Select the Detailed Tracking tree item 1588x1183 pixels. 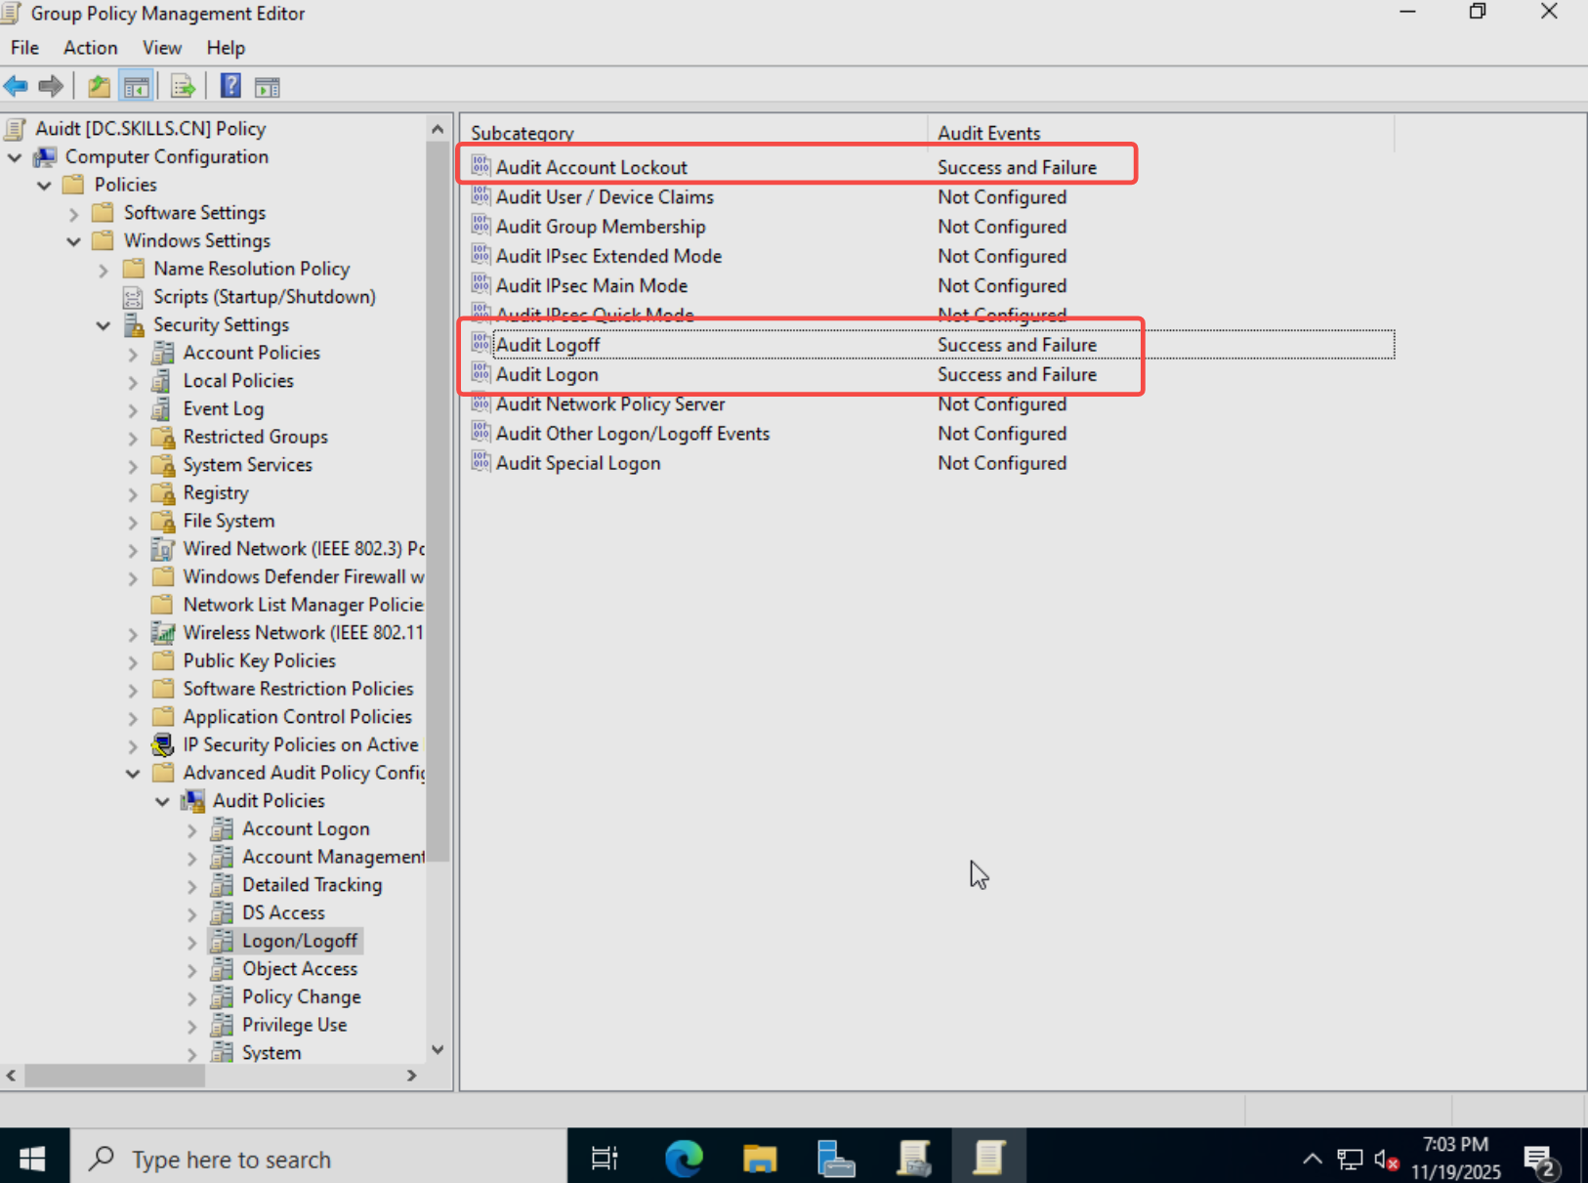coord(312,885)
